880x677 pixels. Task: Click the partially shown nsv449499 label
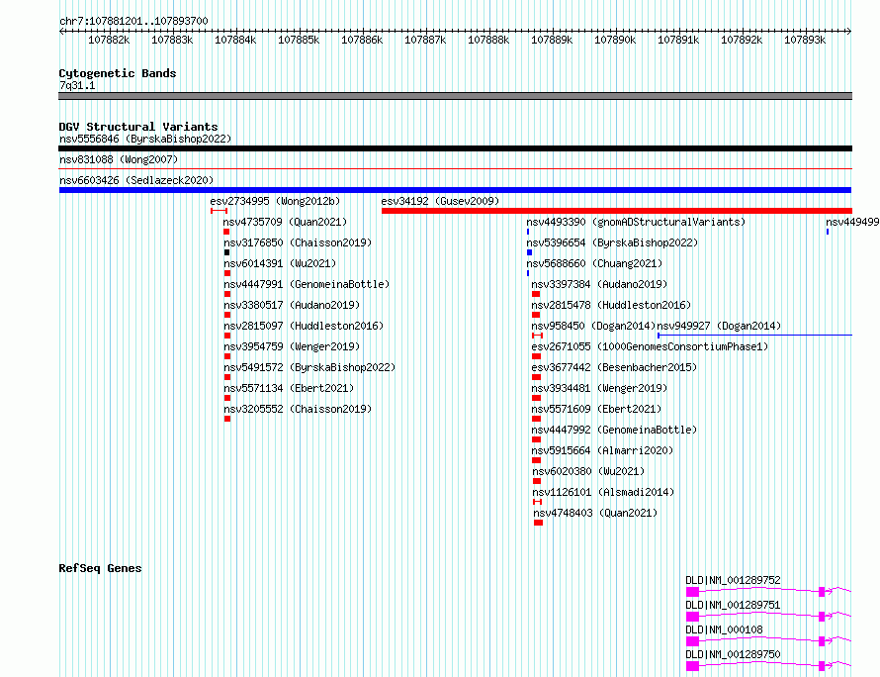pos(852,222)
